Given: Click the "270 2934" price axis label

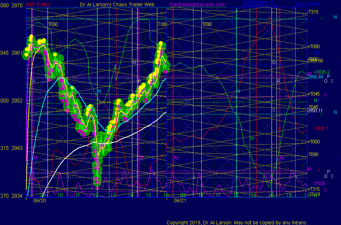Looking at the screenshot, I should 11,196.
